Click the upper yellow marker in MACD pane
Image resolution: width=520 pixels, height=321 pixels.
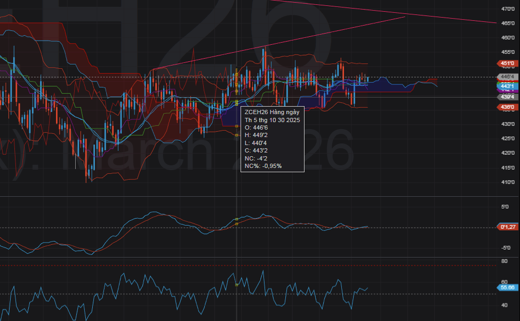[x=236, y=219]
